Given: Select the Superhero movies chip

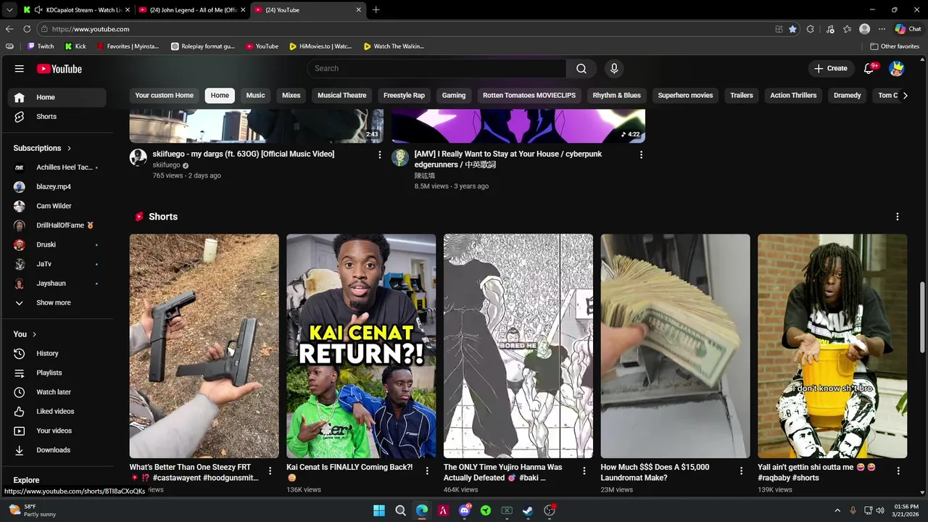Looking at the screenshot, I should pos(685,95).
